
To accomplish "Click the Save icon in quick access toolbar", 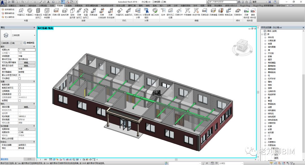I will [x=13, y=2].
